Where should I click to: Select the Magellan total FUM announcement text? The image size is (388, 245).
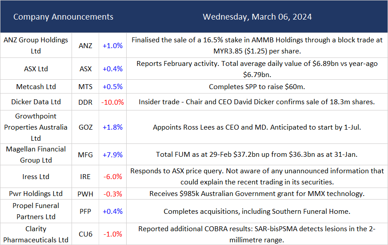[256, 155]
